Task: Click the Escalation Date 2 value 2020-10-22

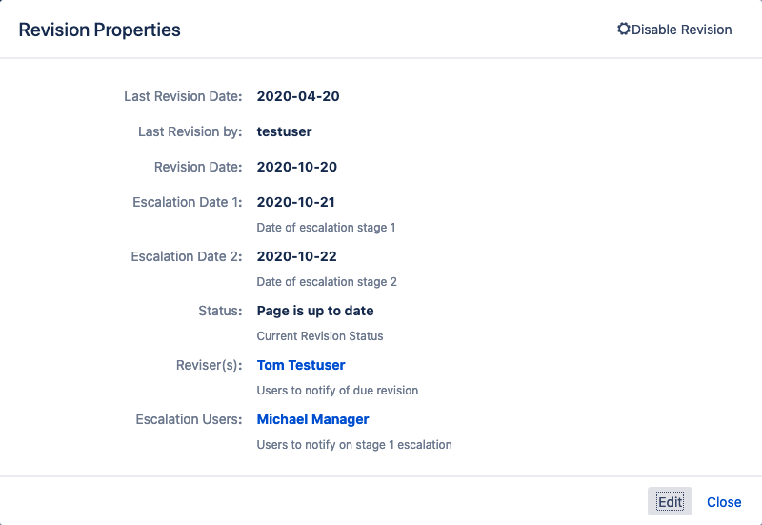Action: coord(297,256)
